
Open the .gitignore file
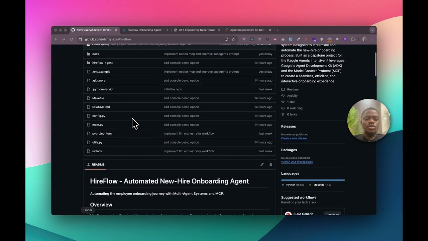click(99, 80)
